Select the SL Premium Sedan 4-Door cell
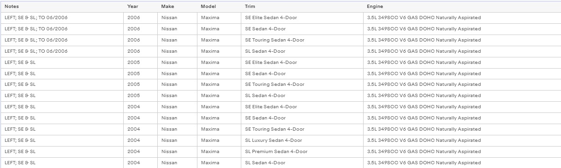Viewport: 561px width, 168px height. click(302, 152)
